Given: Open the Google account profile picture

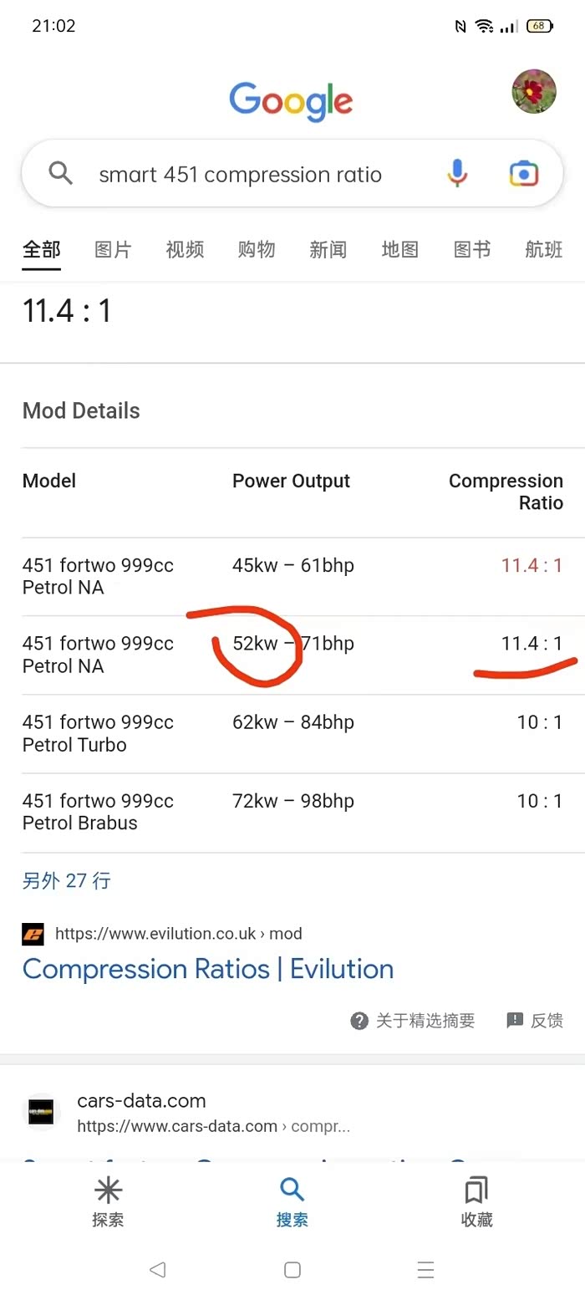Looking at the screenshot, I should click(x=534, y=92).
